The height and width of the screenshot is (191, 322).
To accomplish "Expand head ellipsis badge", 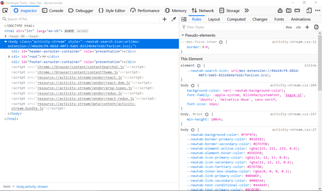I will coord(23,36).
